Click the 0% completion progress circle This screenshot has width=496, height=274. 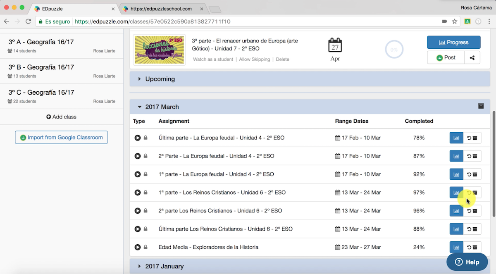(393, 50)
